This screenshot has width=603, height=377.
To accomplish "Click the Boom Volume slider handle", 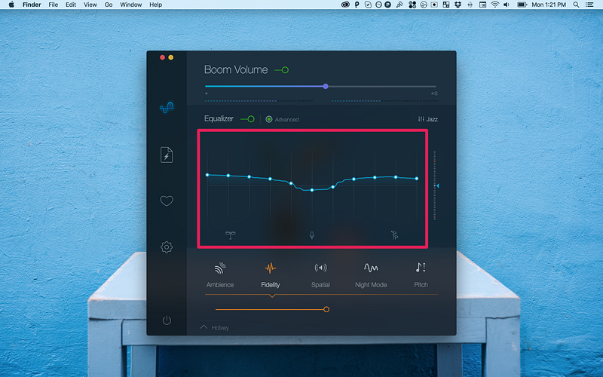I will click(x=326, y=86).
